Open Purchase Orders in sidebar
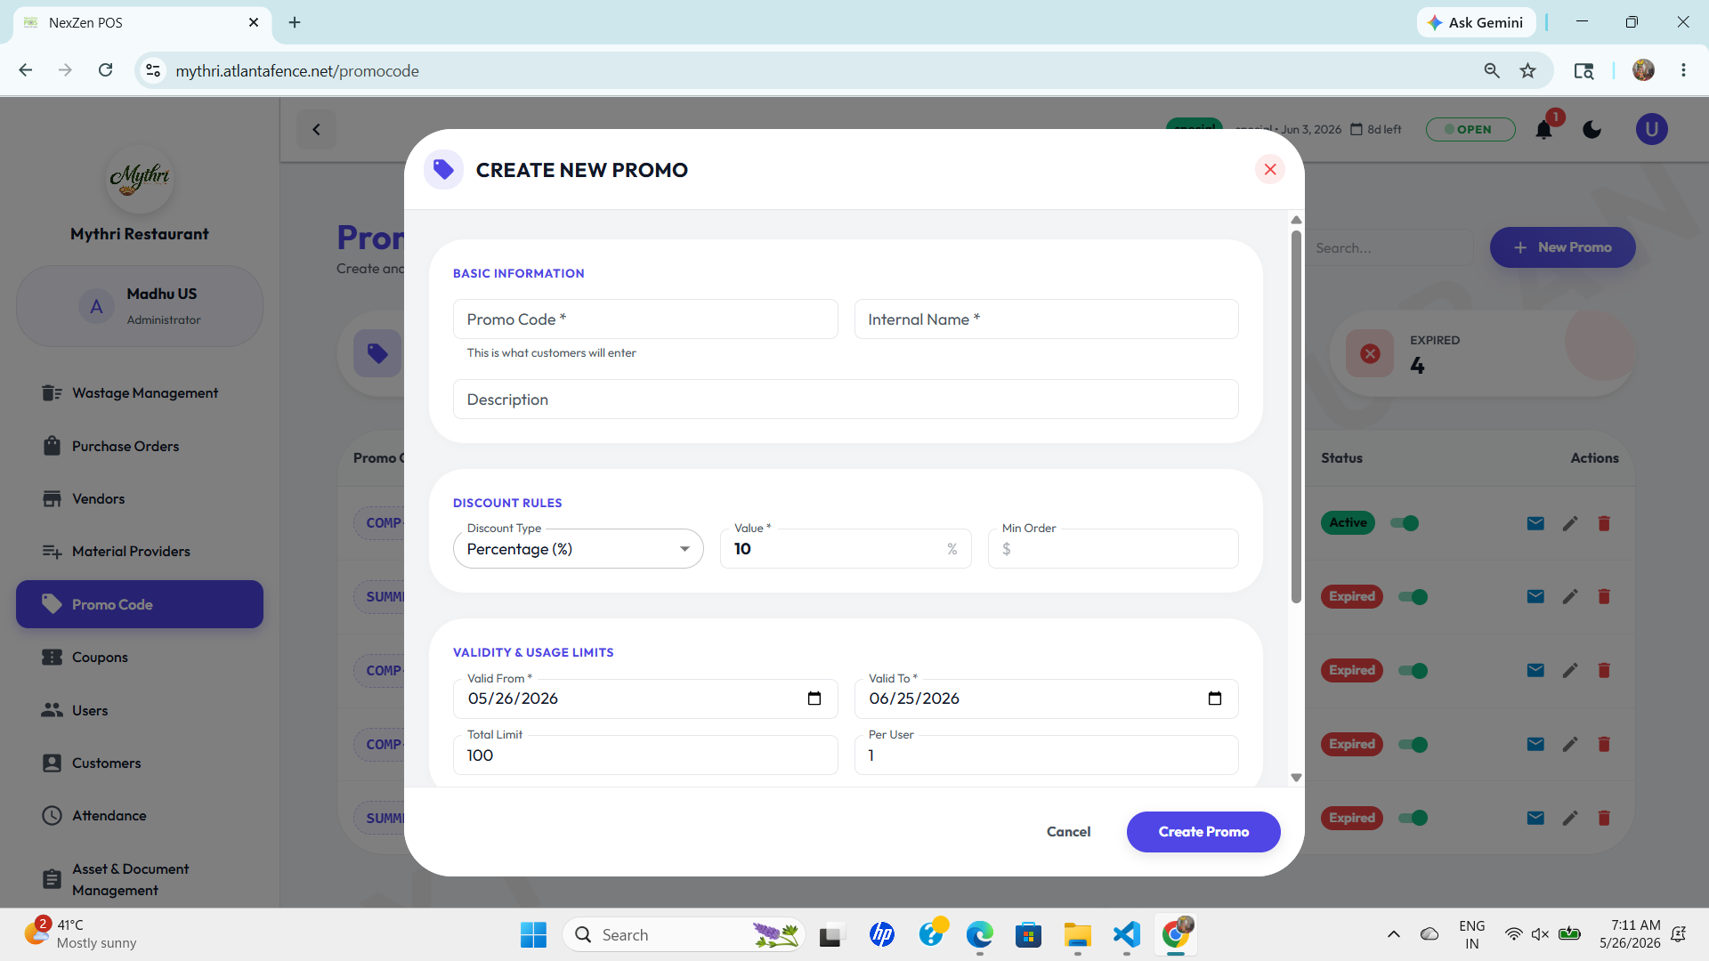This screenshot has height=961, width=1709. tap(140, 446)
